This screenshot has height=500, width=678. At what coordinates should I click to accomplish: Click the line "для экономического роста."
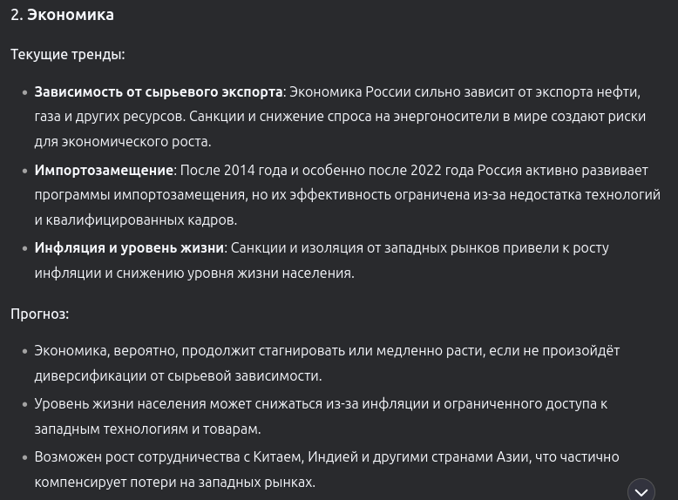pyautogui.click(x=122, y=141)
